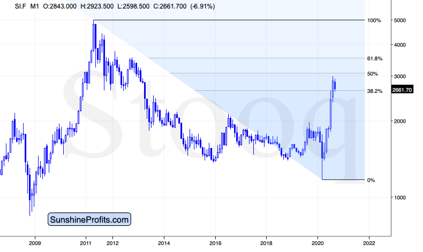
Task: Click the current price tag 2661.70
Action: (x=402, y=90)
